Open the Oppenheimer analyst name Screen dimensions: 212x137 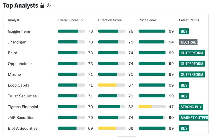(20, 64)
